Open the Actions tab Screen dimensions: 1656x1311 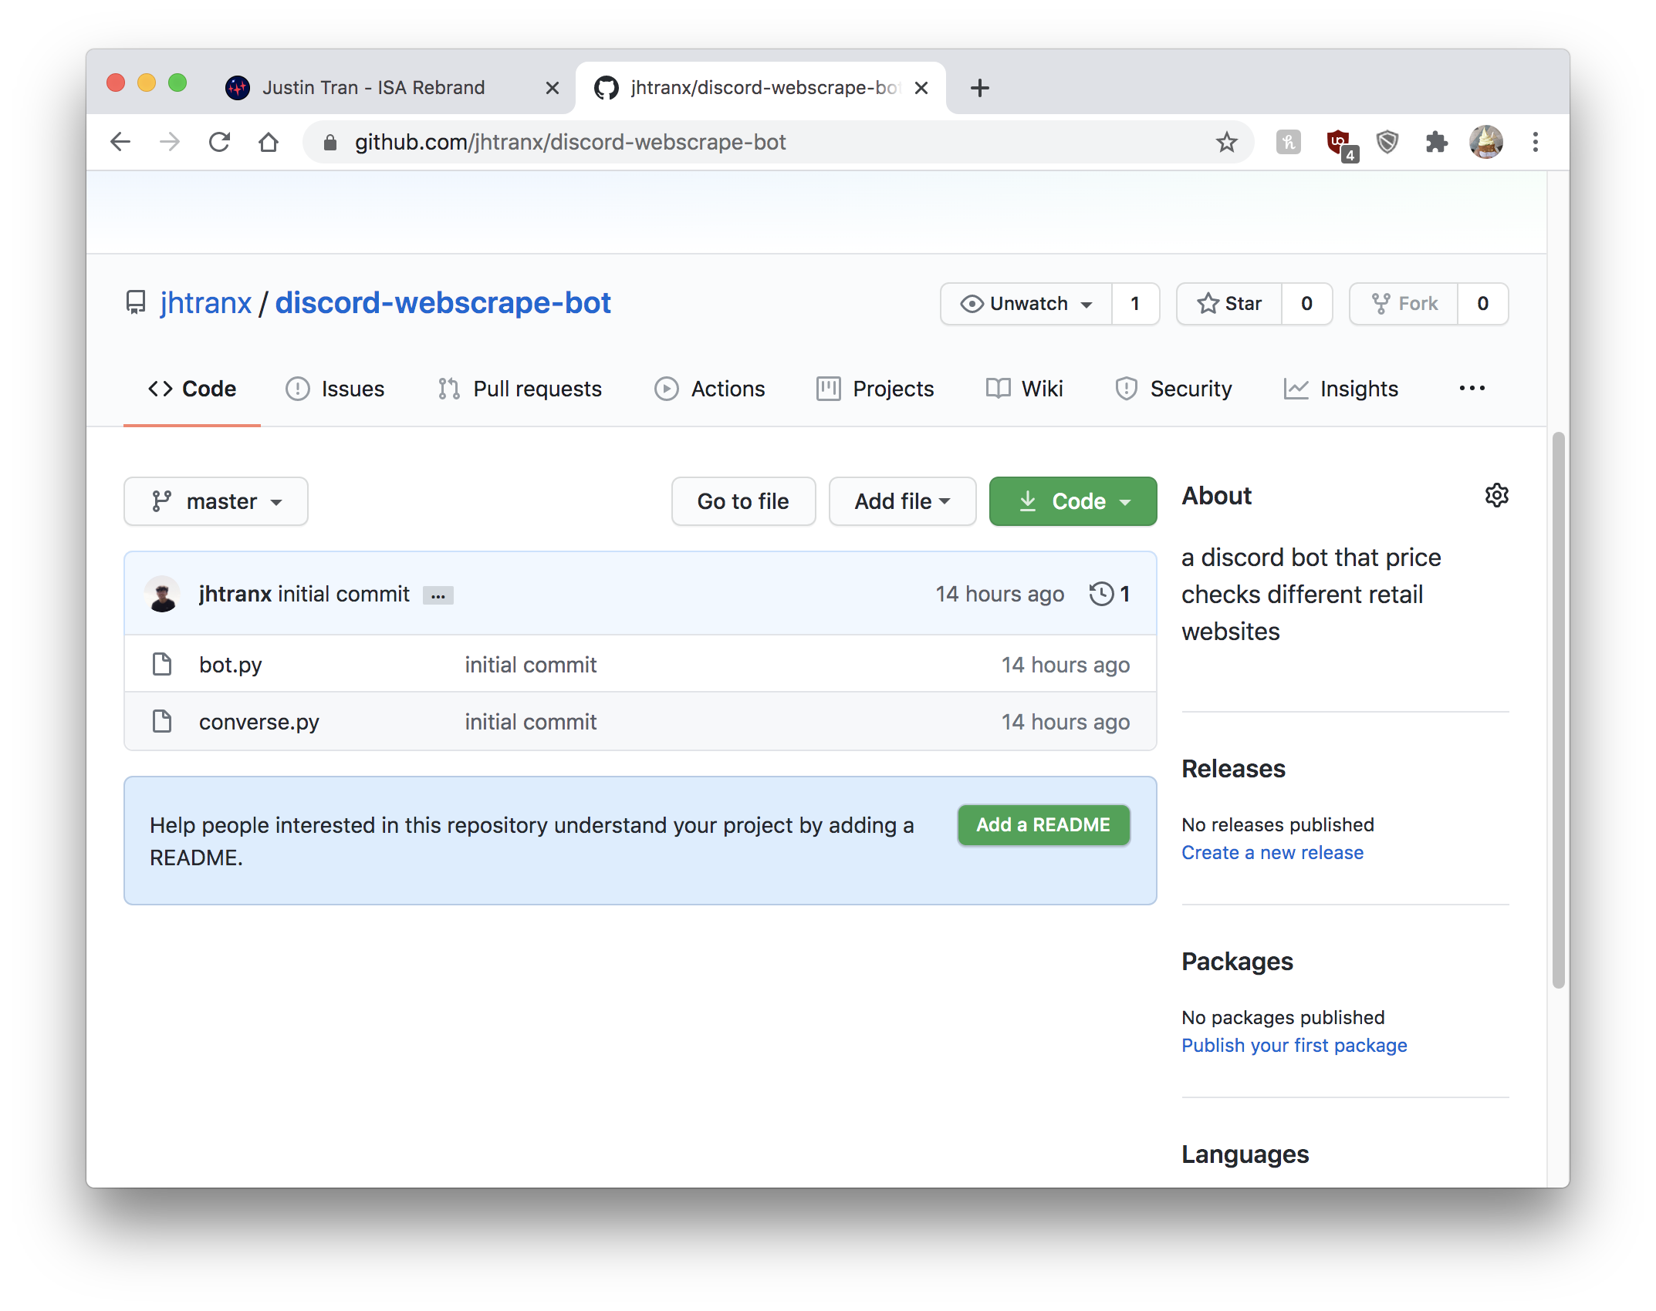tap(710, 389)
